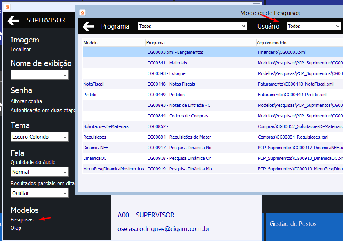Click the A00 - SUPERVISOR text

pyautogui.click(x=146, y=215)
